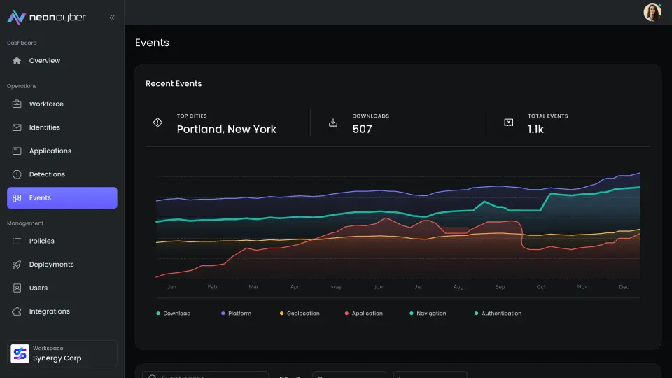Click the Users icon in sidebar

pyautogui.click(x=17, y=288)
